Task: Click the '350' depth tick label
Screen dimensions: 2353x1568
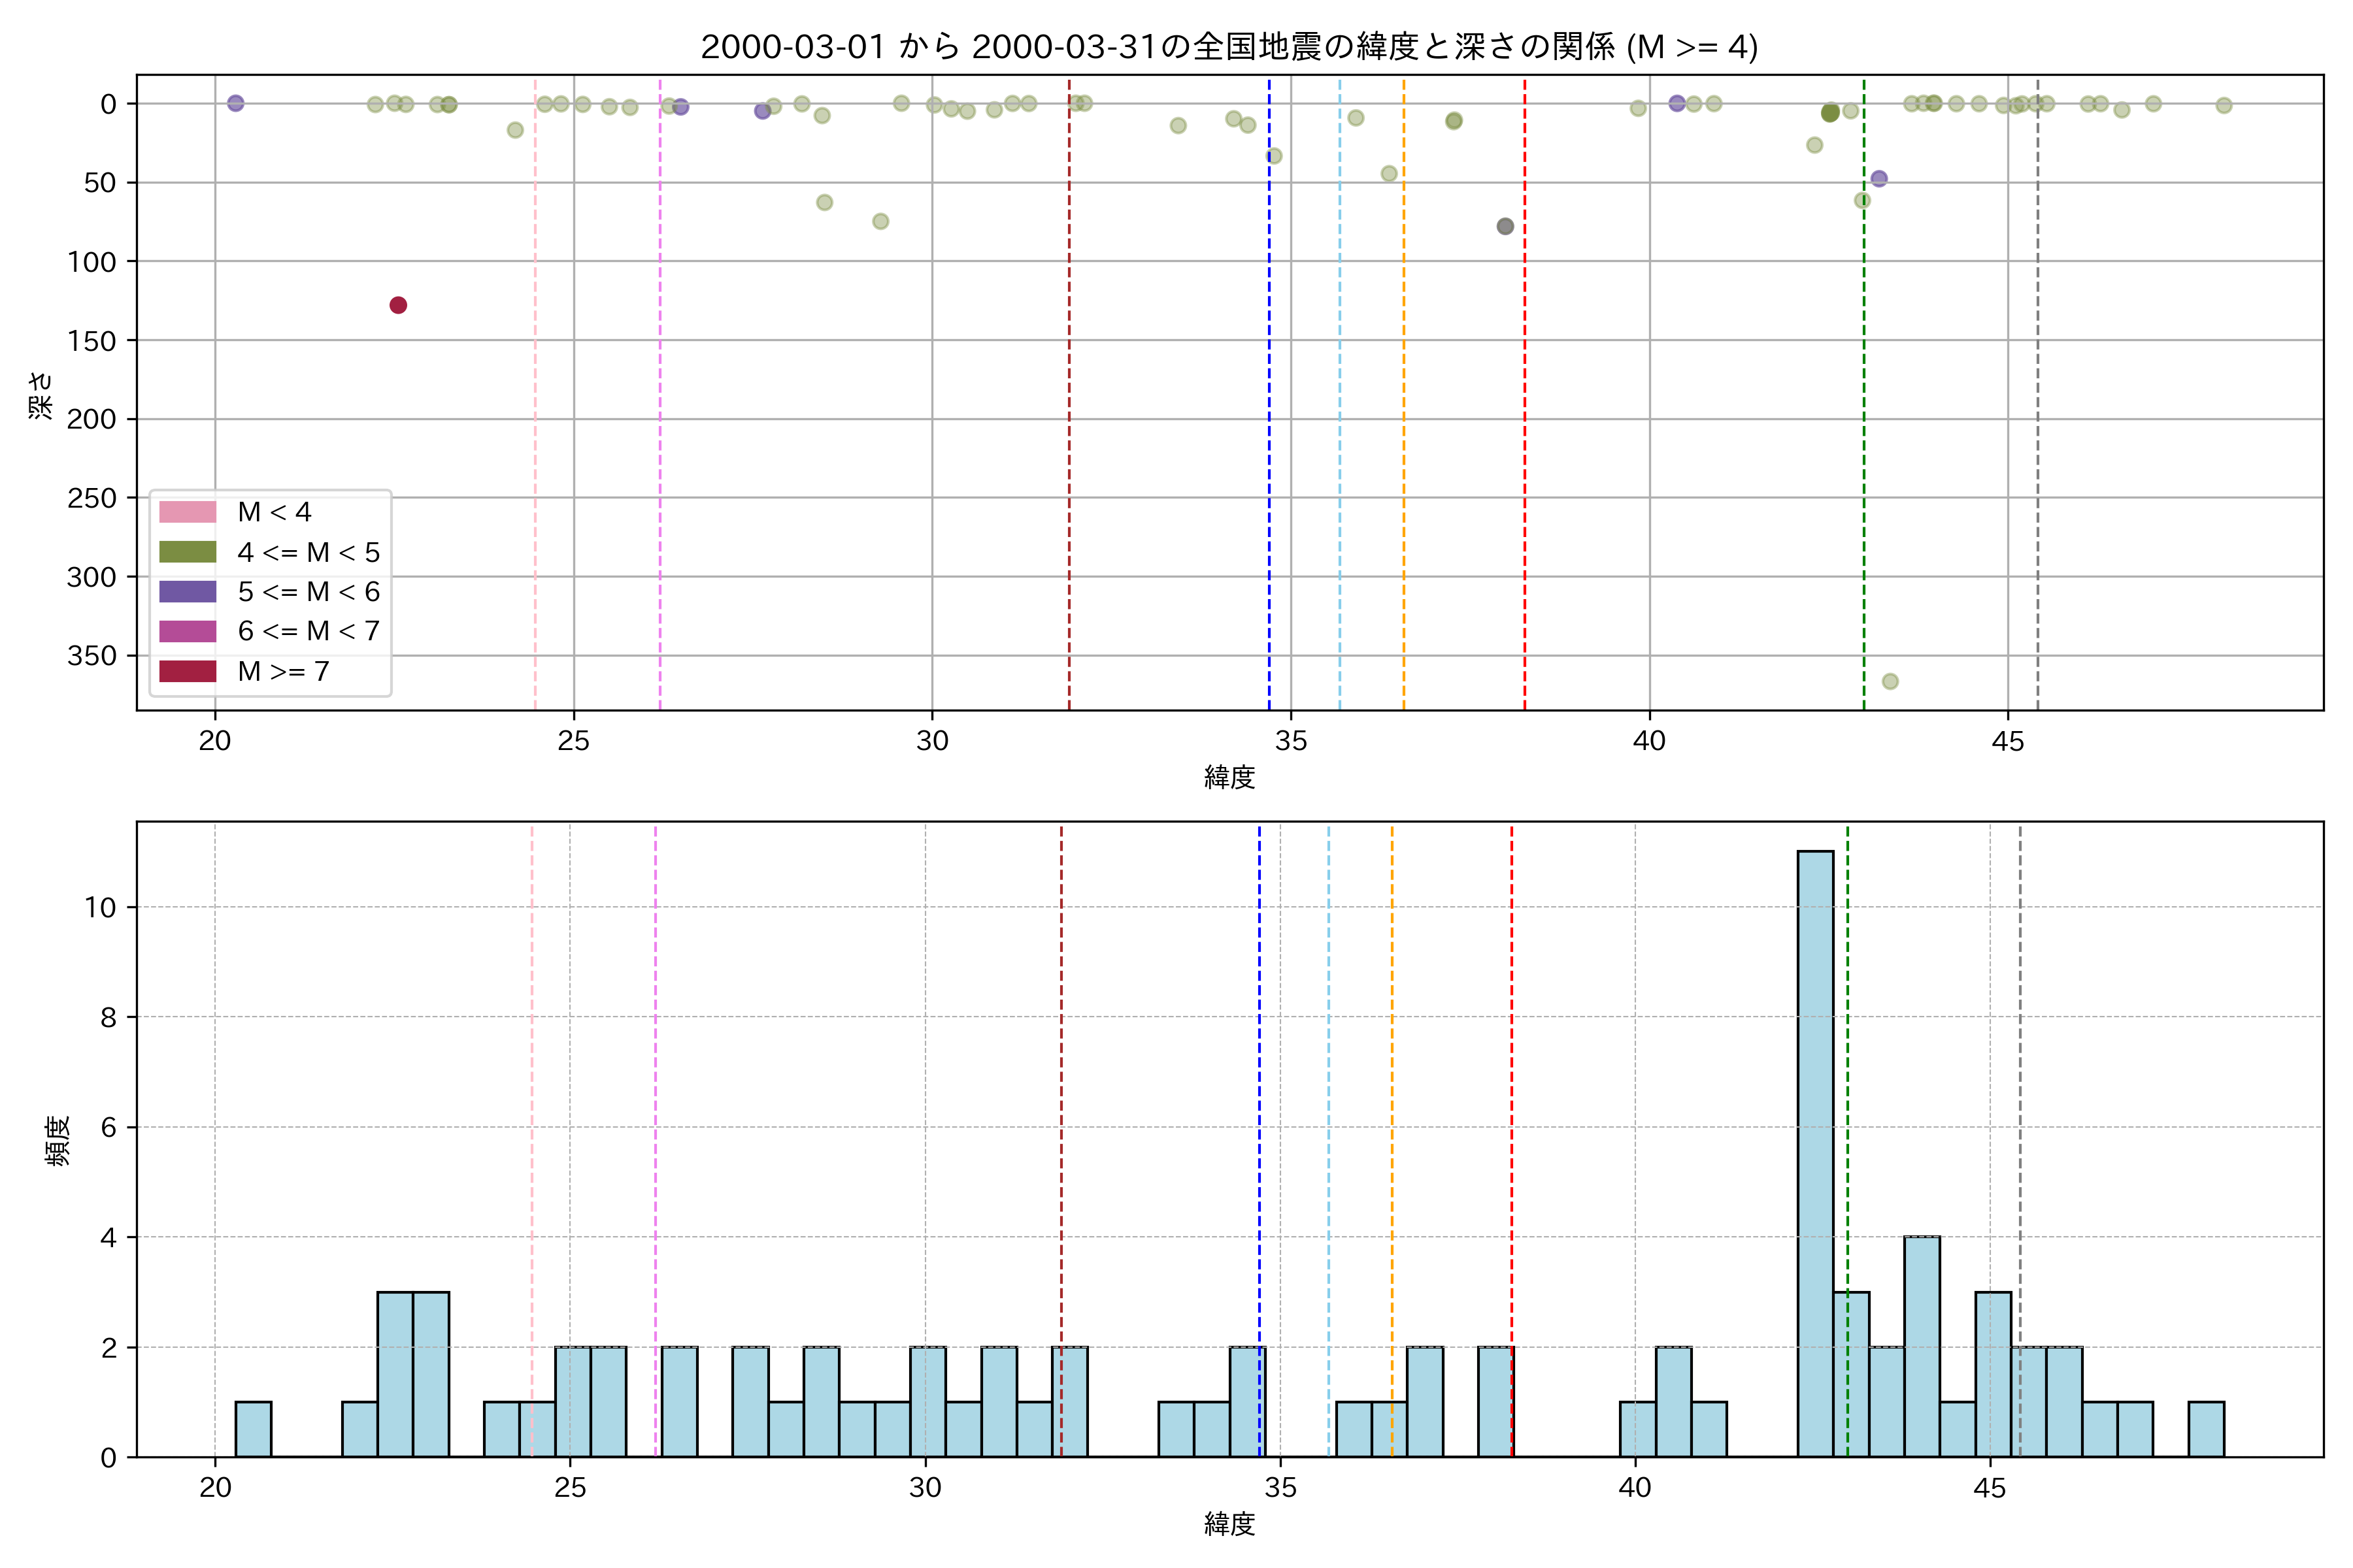Action: pos(92,655)
